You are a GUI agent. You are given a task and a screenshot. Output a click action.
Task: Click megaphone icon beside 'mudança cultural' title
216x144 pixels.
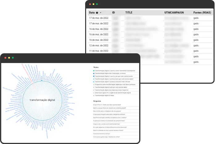coord(94,82)
